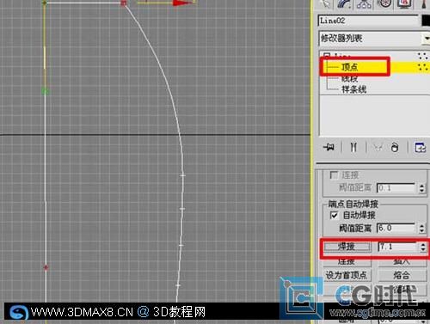Click the Line02 object name field

point(368,21)
